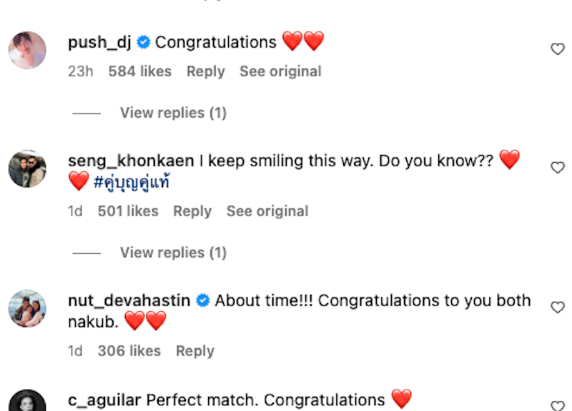
Task: Reply to nut_devahastin's comment
Action: pyautogui.click(x=195, y=351)
